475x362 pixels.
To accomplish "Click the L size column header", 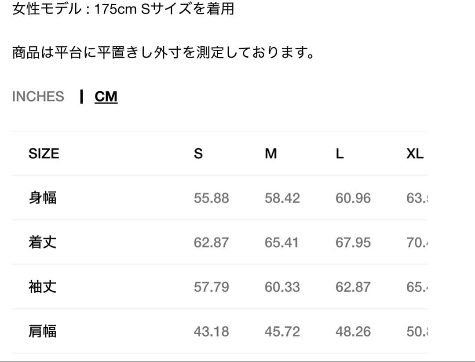I will [340, 154].
